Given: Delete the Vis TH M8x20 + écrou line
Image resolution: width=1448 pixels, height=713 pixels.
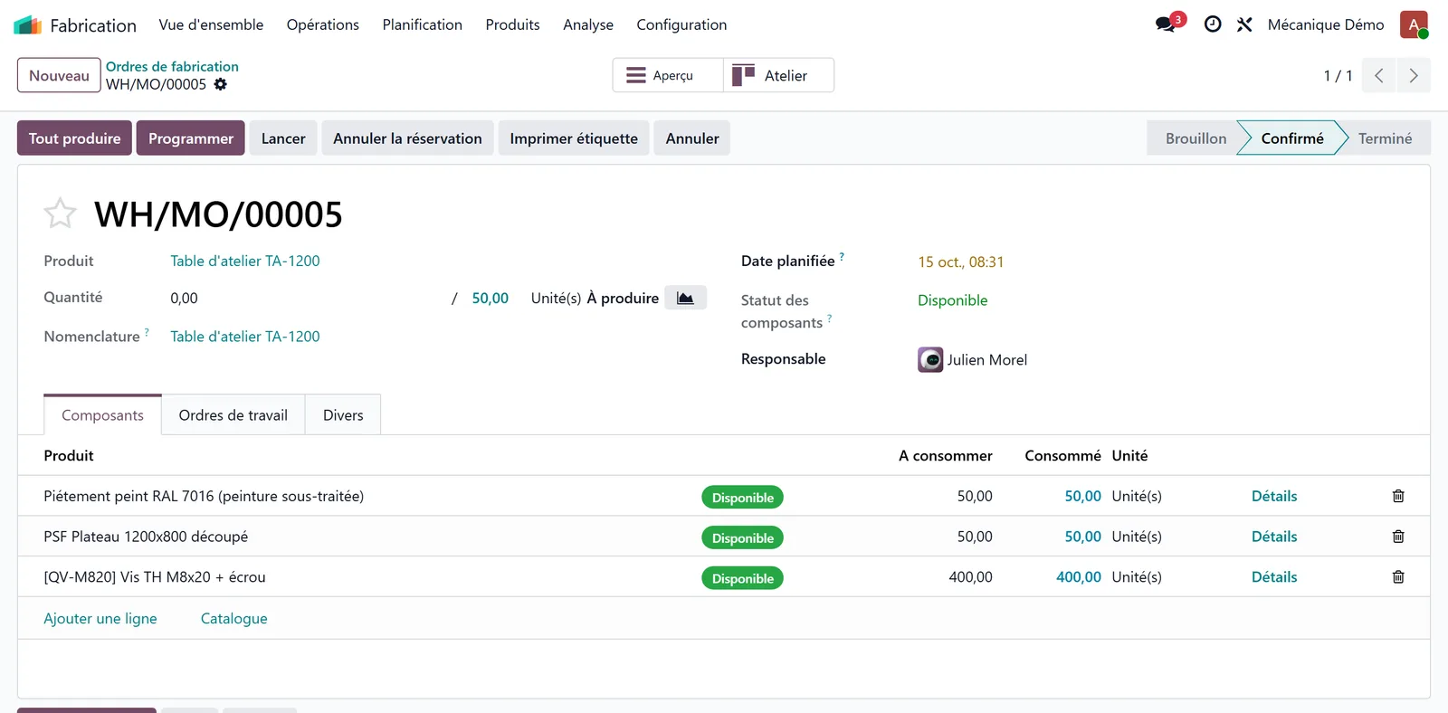Looking at the screenshot, I should [x=1398, y=577].
